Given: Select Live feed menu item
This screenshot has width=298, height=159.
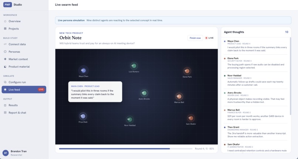Looking at the screenshot, I should pyautogui.click(x=24, y=89).
